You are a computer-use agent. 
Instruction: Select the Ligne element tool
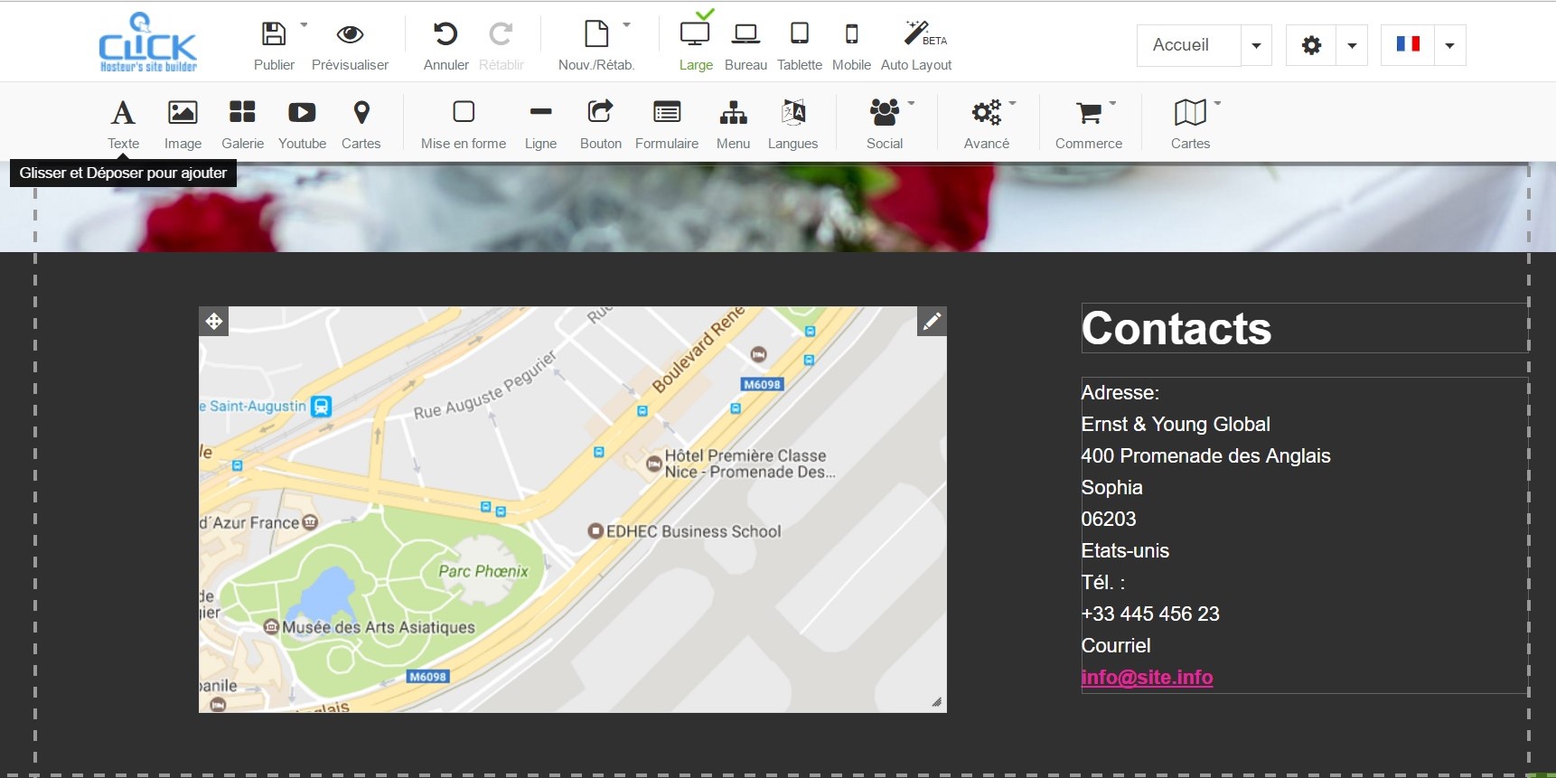click(540, 124)
